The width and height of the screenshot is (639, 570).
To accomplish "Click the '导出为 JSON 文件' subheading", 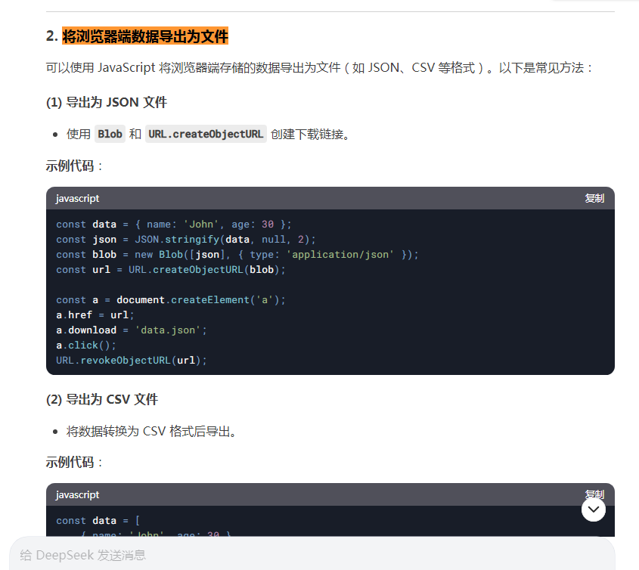I will (116, 102).
